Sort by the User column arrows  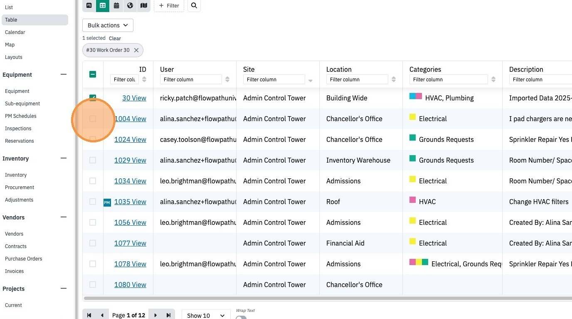pyautogui.click(x=227, y=79)
